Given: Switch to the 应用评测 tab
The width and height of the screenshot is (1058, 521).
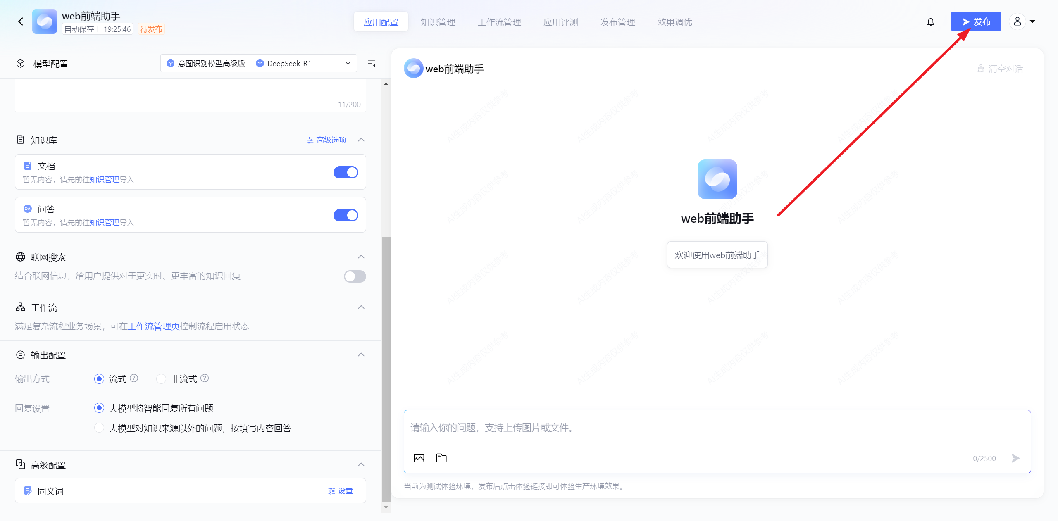Looking at the screenshot, I should [561, 22].
